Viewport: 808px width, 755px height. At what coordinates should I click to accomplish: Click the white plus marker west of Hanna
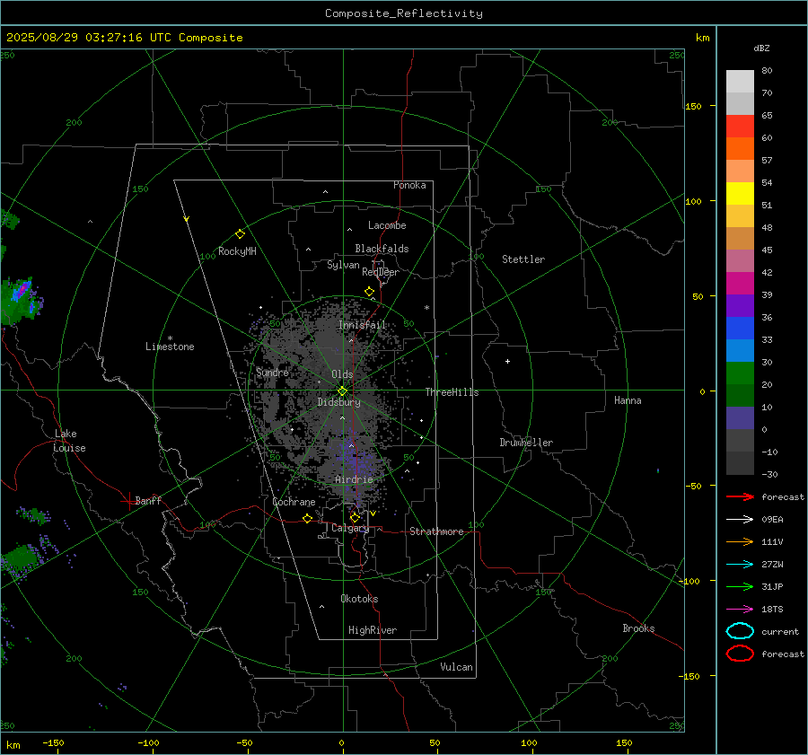[x=507, y=361]
